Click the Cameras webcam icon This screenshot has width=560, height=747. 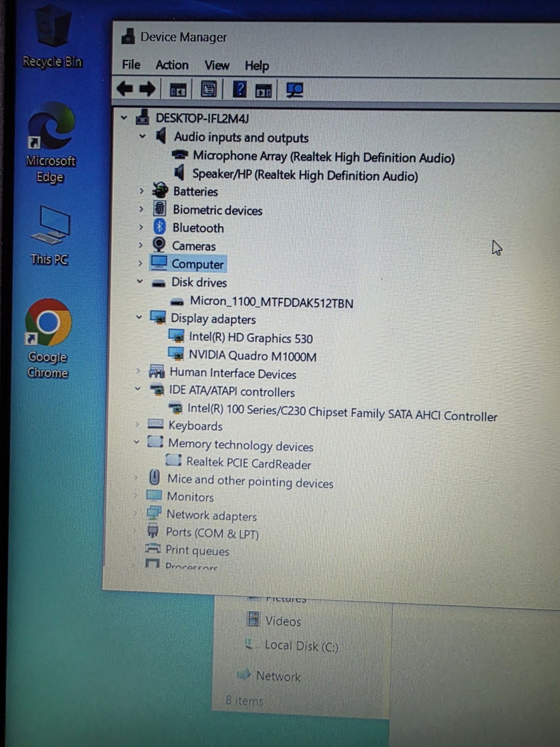[159, 245]
